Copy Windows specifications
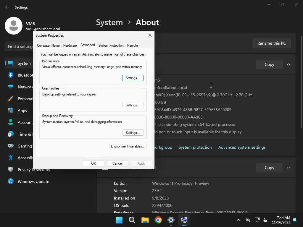 [x=269, y=168]
